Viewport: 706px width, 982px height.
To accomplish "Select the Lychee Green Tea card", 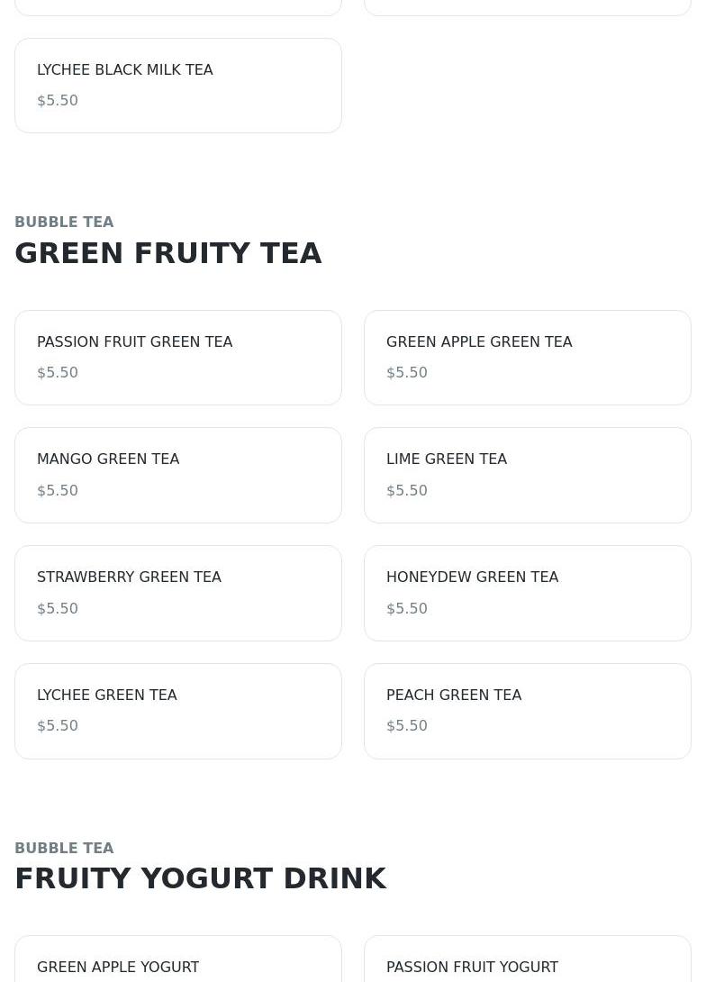I will (178, 712).
